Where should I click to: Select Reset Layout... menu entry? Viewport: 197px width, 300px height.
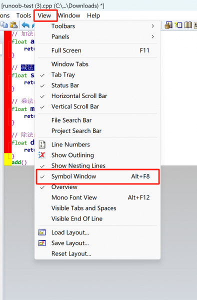97,253
